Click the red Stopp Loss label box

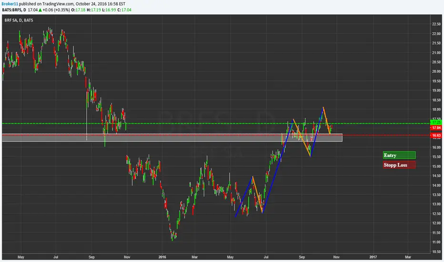pos(399,165)
